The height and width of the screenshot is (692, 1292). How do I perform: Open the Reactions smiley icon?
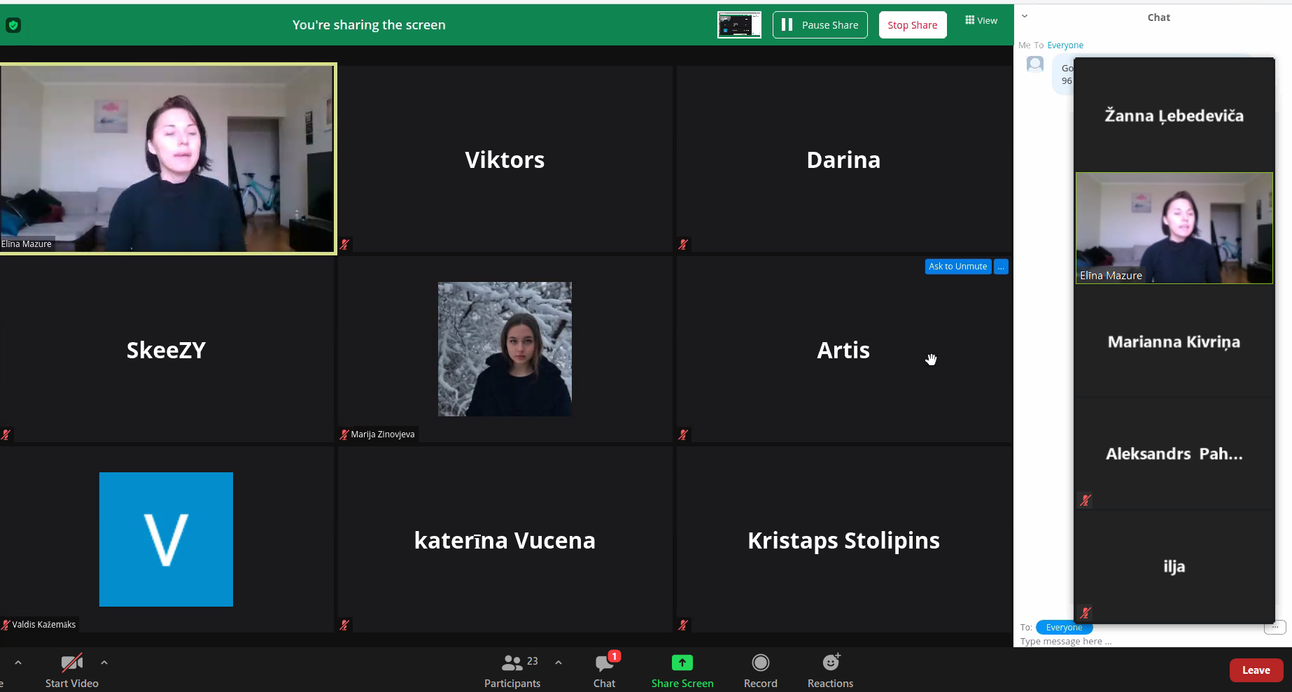(x=831, y=663)
